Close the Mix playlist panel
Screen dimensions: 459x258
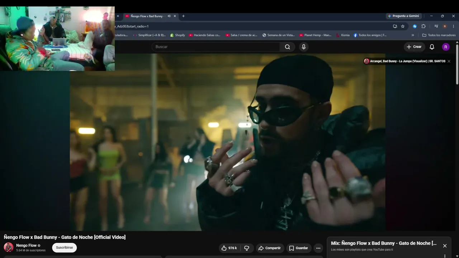pyautogui.click(x=445, y=246)
